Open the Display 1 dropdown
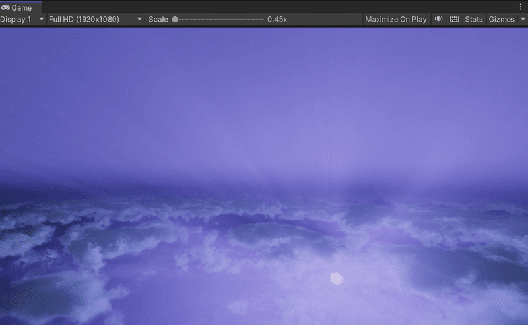The height and width of the screenshot is (325, 528). [22, 20]
